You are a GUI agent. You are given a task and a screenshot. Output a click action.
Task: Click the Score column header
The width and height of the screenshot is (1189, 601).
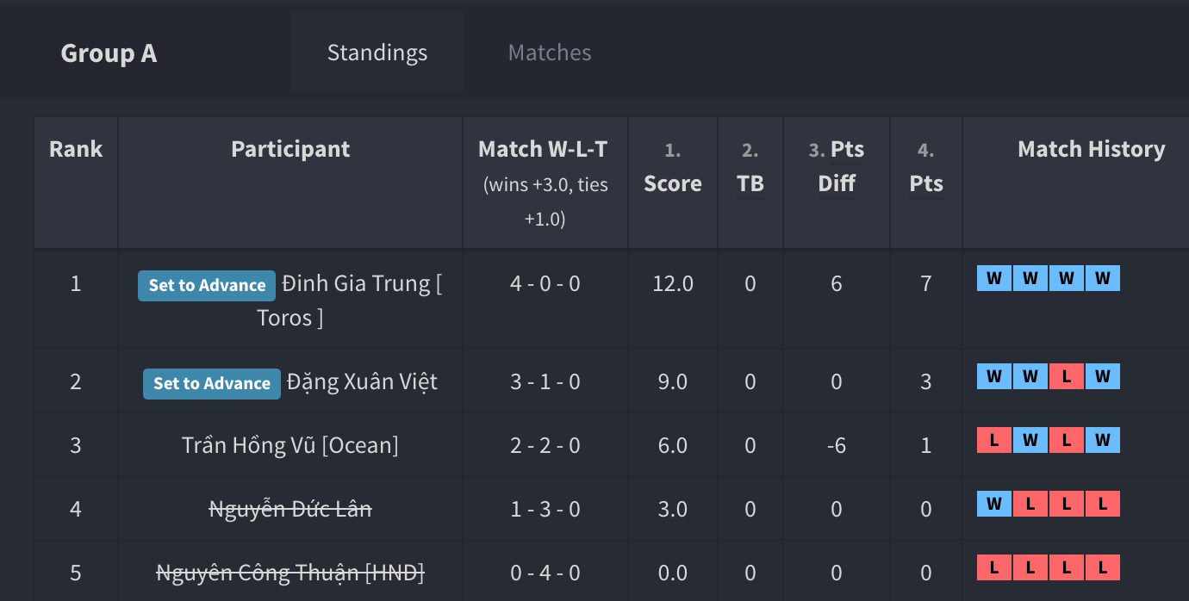point(673,183)
